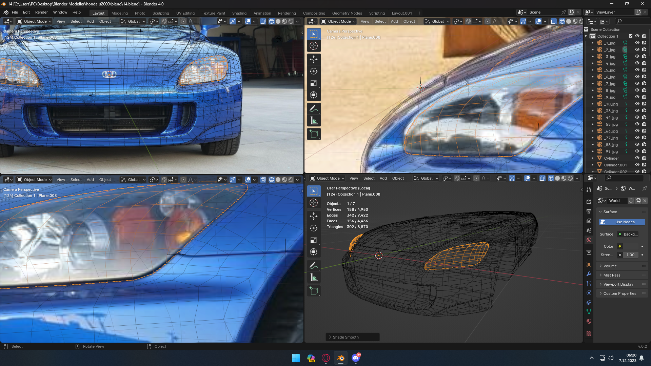Switch to the Sculpting workspace tab
Image resolution: width=651 pixels, height=366 pixels.
pyautogui.click(x=160, y=13)
